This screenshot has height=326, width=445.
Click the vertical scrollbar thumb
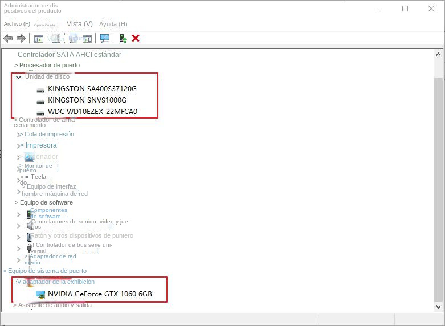point(439,190)
